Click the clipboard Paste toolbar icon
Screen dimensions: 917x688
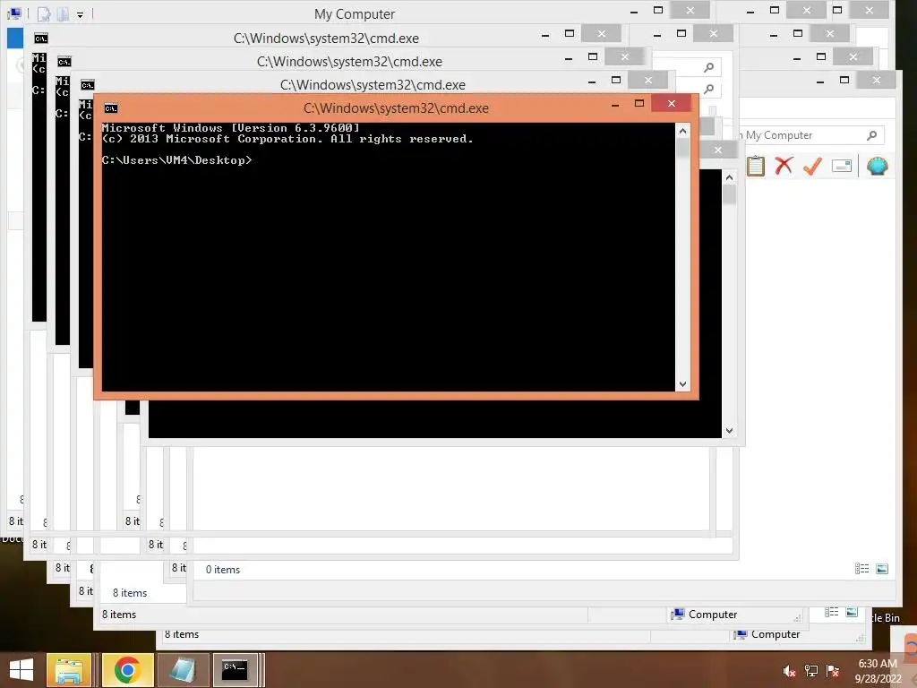pyautogui.click(x=756, y=166)
